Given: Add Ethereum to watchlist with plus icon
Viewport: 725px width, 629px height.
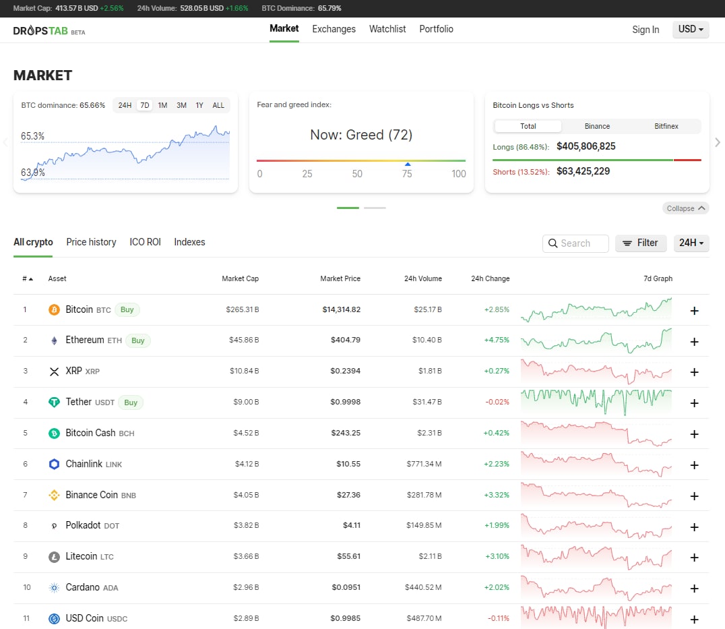Looking at the screenshot, I should coord(694,342).
